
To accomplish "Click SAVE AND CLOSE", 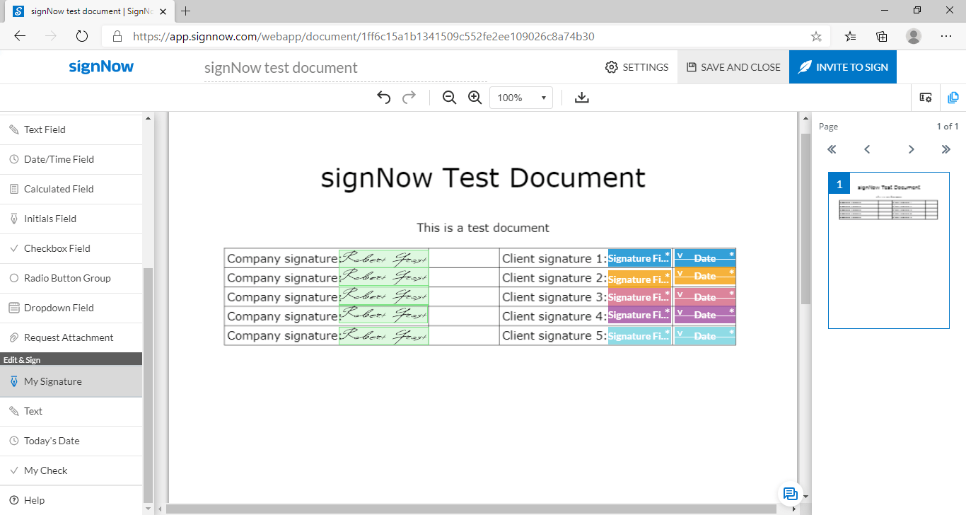I will (733, 67).
